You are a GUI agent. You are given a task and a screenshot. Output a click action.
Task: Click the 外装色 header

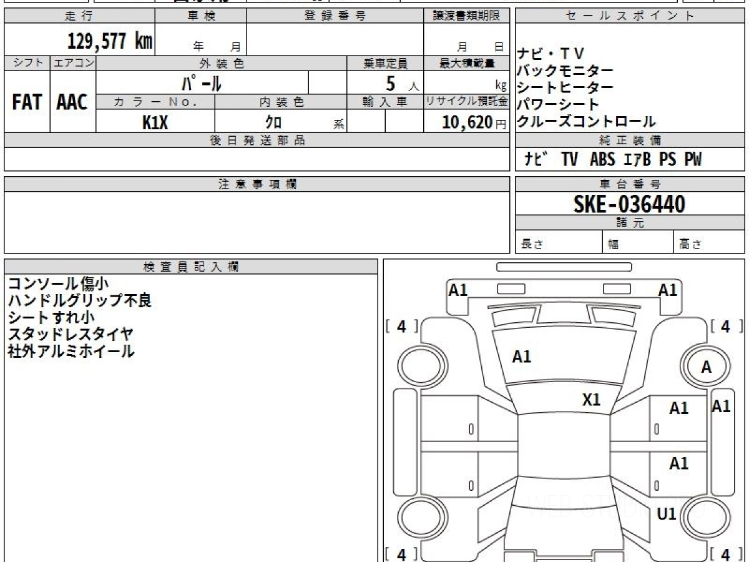point(222,63)
